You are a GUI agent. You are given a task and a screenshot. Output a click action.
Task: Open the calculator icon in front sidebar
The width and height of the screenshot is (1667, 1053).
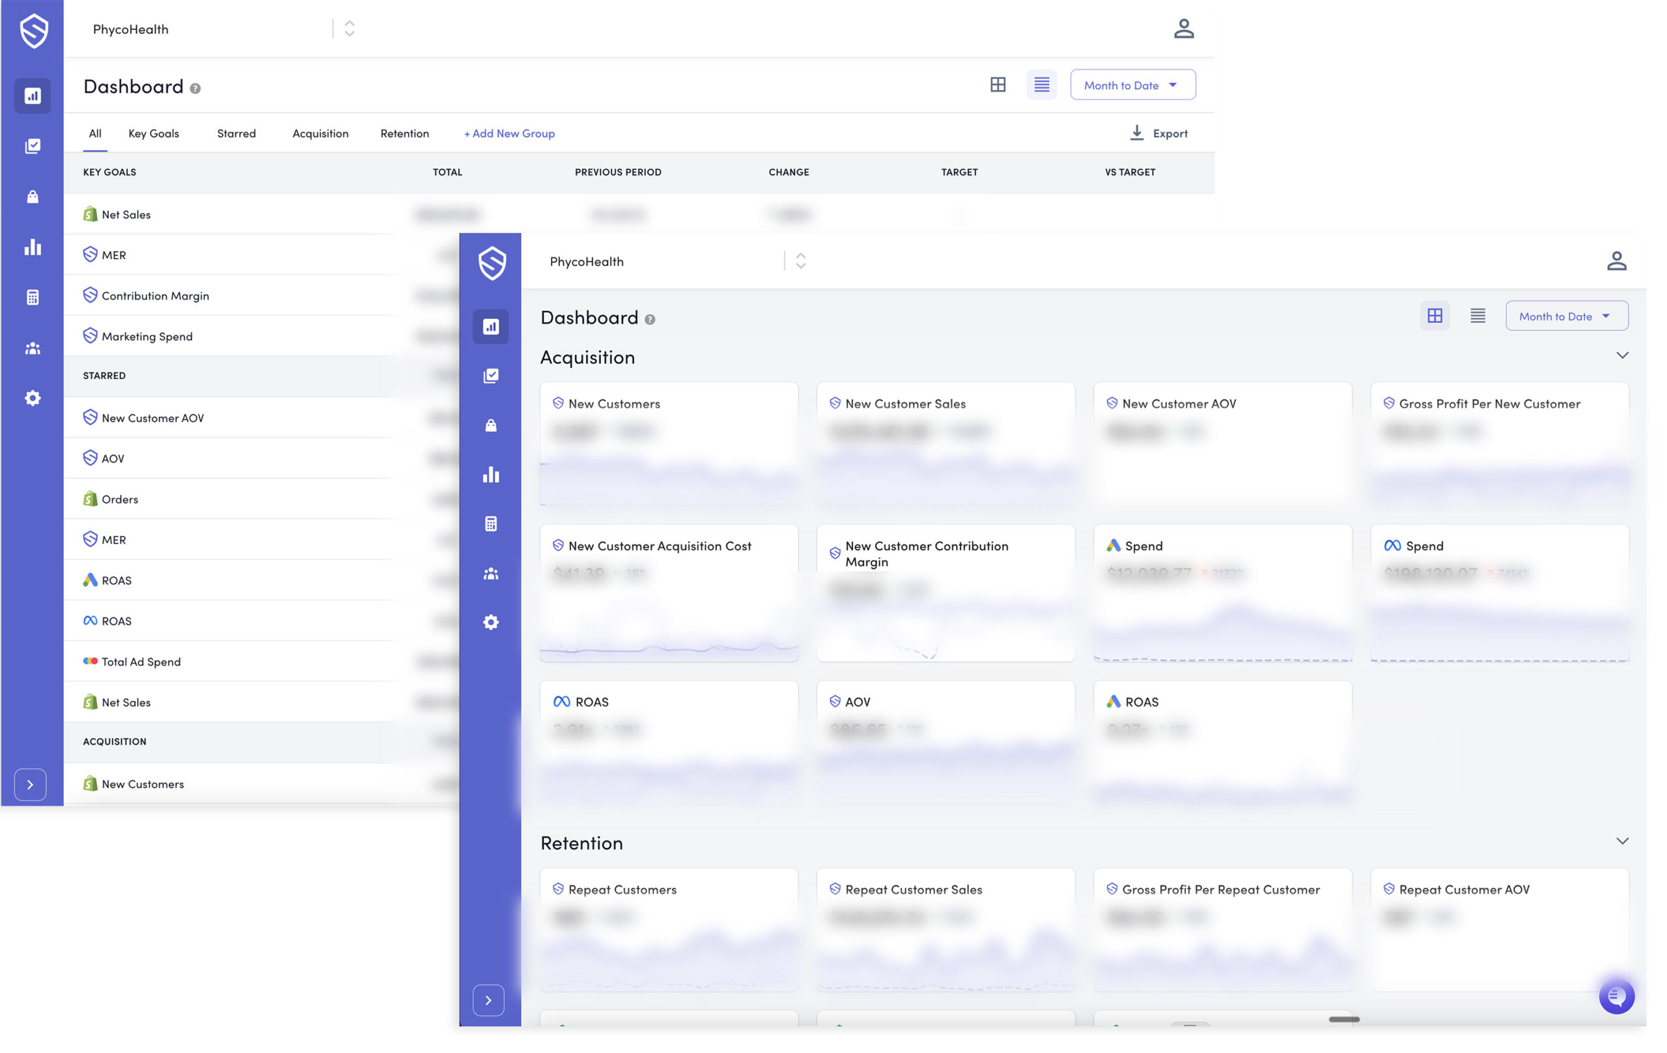click(491, 524)
